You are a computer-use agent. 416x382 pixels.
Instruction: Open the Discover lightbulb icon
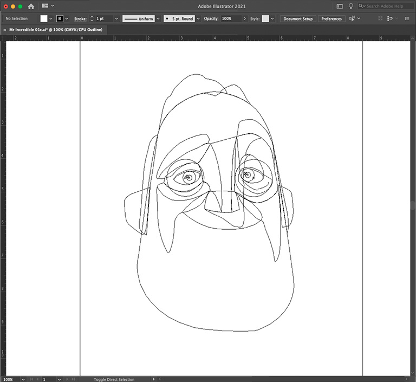(x=351, y=6)
